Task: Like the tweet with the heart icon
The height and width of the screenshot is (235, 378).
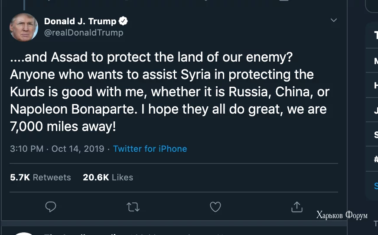Action: coord(215,207)
